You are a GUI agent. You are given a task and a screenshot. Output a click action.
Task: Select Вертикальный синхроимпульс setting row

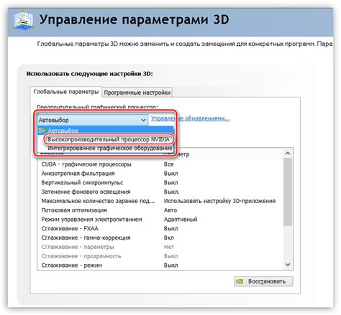(160, 183)
